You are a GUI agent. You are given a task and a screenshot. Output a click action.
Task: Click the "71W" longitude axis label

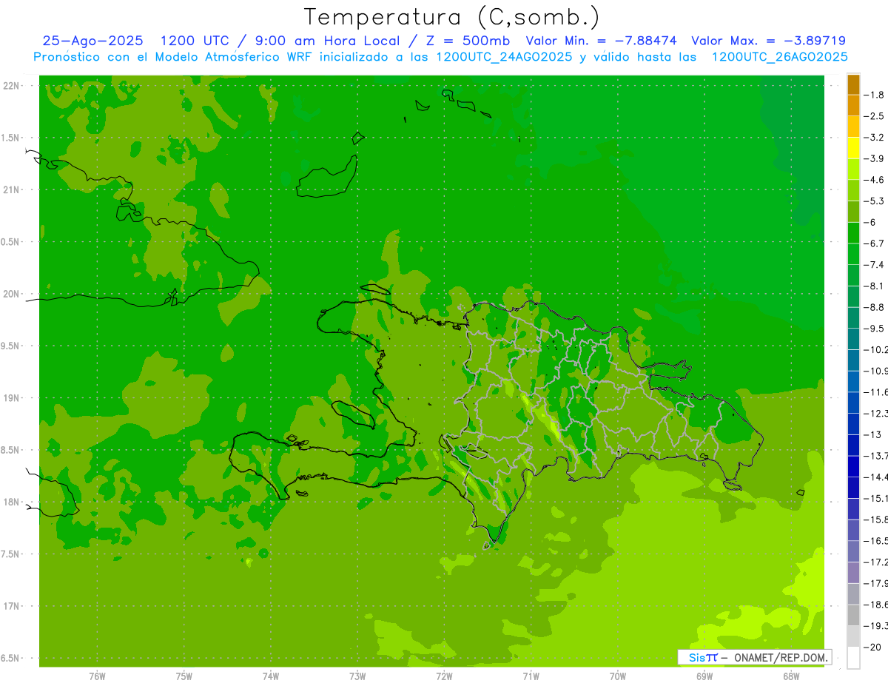[531, 676]
